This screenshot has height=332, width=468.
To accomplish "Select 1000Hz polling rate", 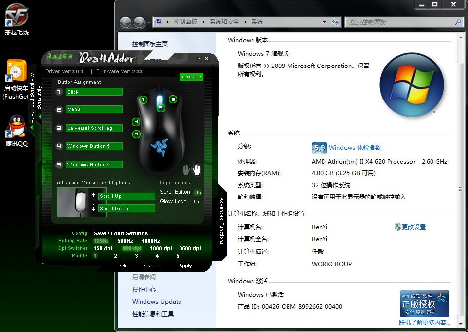I will [151, 241].
